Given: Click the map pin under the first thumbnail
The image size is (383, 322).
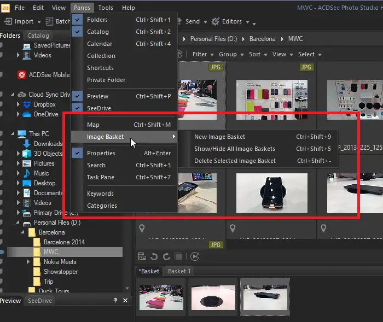Looking at the screenshot, I should [142, 229].
